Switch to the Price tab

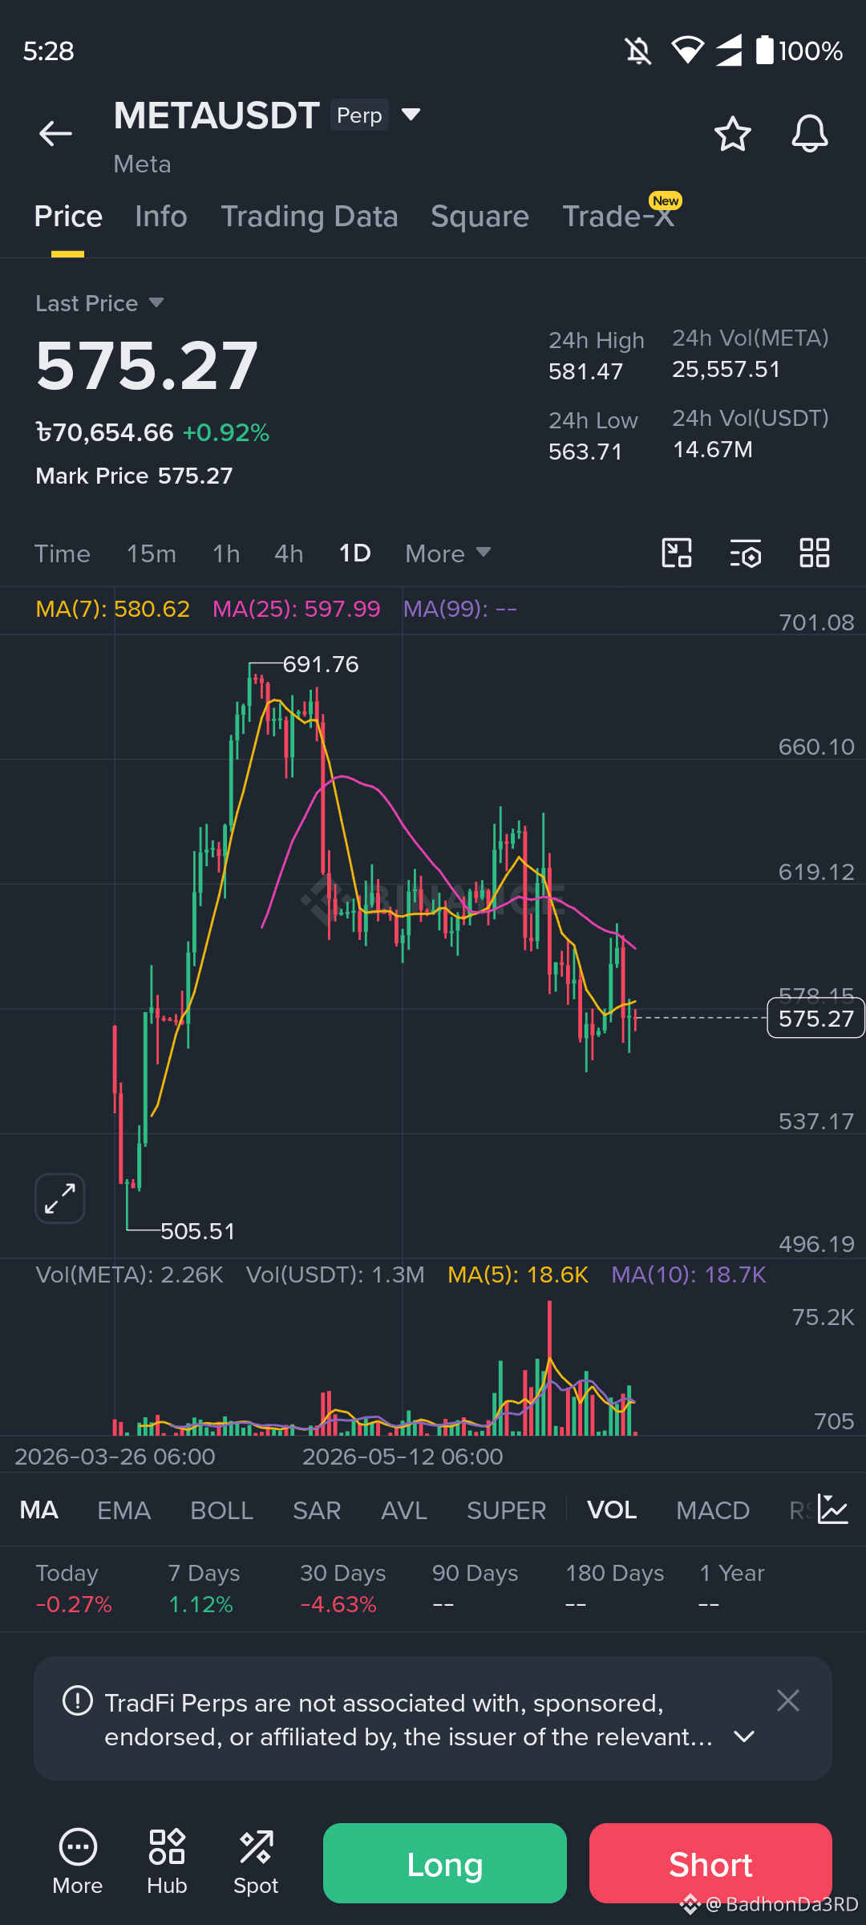(68, 217)
